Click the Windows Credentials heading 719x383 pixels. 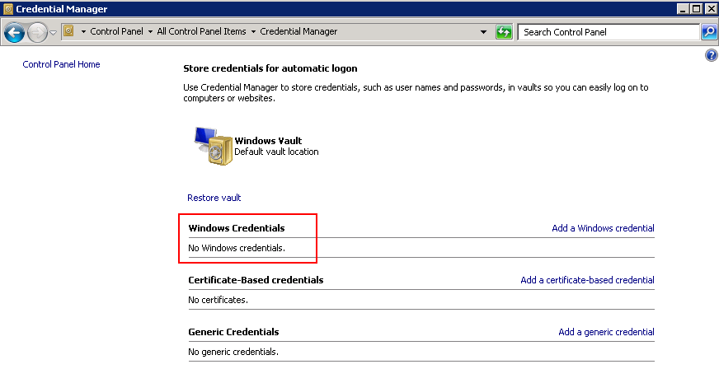click(237, 228)
